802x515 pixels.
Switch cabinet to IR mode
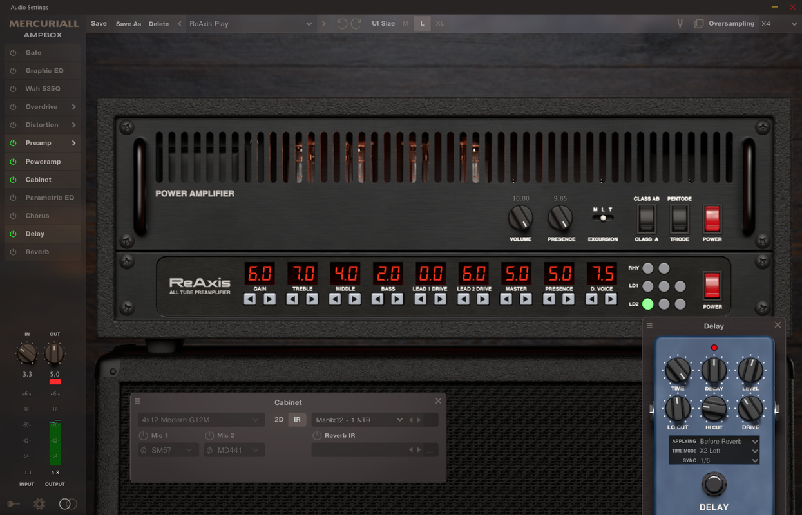(297, 420)
